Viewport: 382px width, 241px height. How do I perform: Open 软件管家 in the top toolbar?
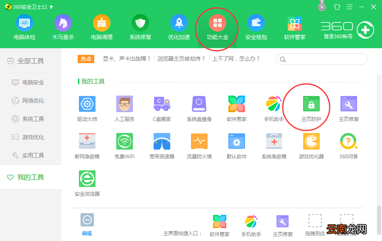point(294,27)
